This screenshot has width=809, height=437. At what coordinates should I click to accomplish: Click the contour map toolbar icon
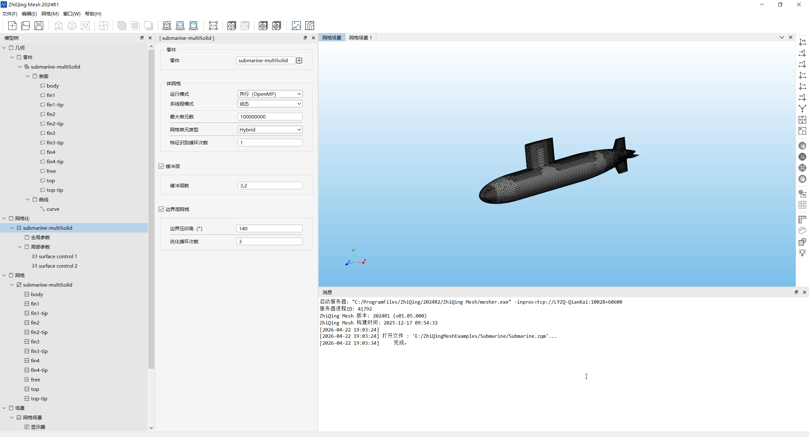310,26
